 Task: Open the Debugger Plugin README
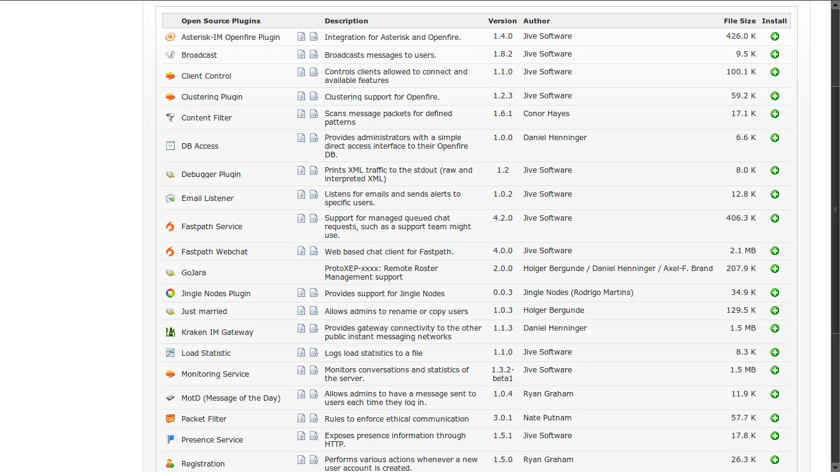tap(301, 170)
